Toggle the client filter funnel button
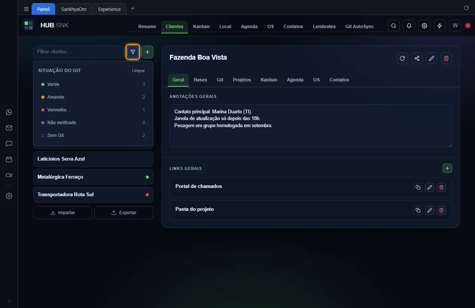Screen dimensions: 475x308 coord(133,52)
